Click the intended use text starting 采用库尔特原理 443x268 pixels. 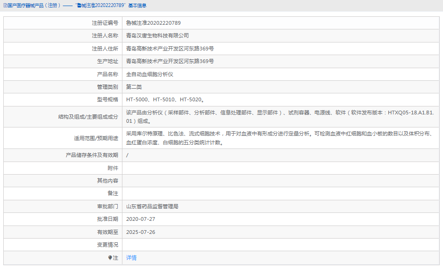point(280,138)
